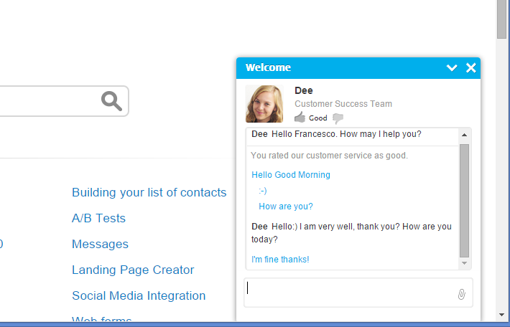Select the Social Media Integration link

tap(139, 295)
